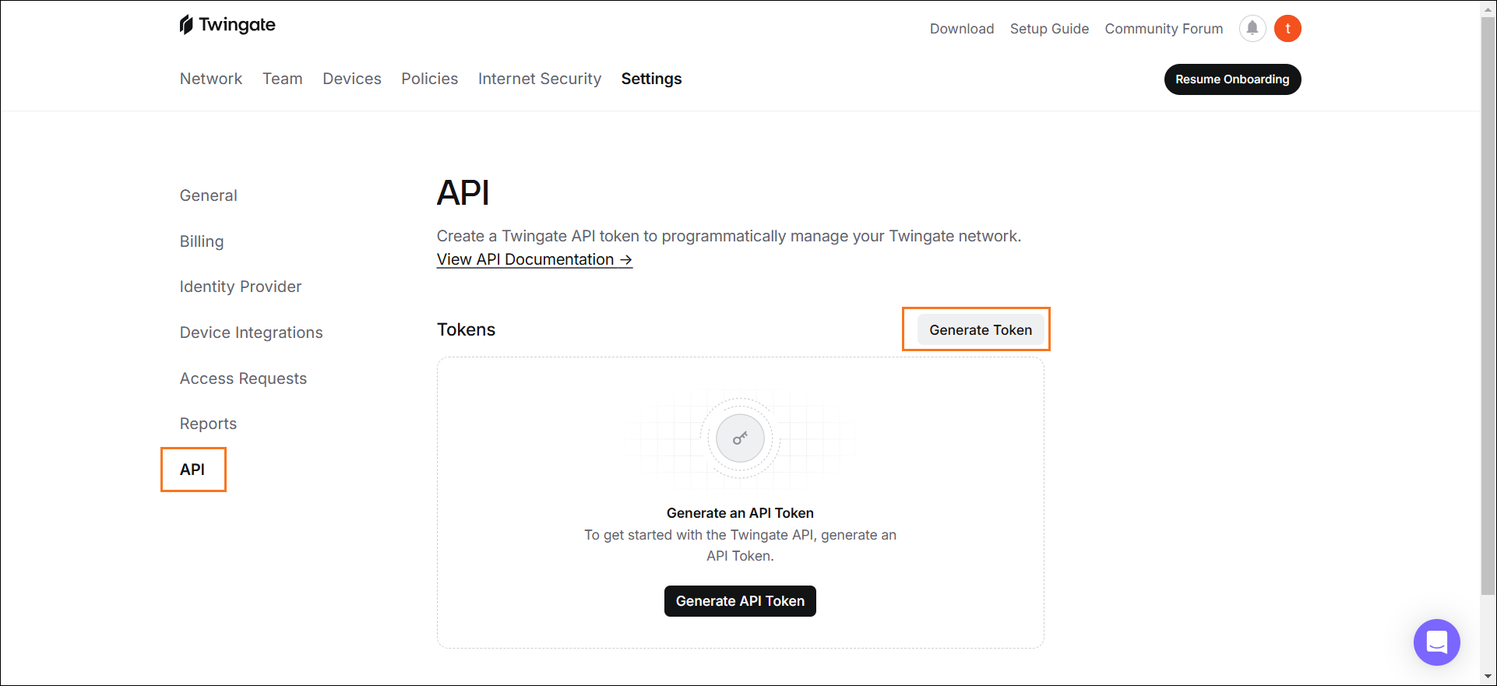
Task: Open General settings in the sidebar
Action: pyautogui.click(x=208, y=195)
